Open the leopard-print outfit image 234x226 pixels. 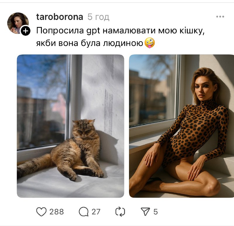coord(181,126)
